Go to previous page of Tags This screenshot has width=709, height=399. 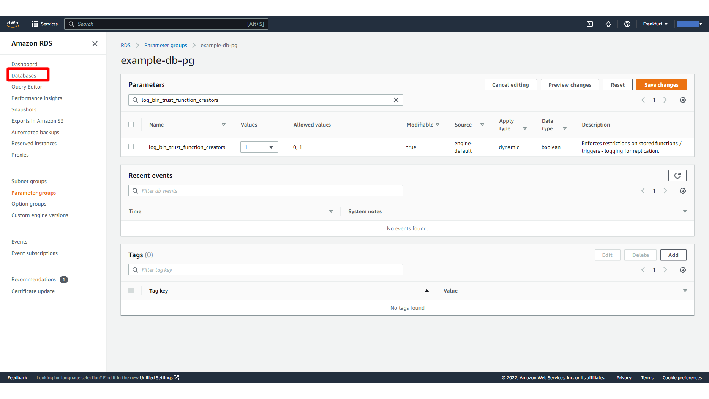point(643,270)
